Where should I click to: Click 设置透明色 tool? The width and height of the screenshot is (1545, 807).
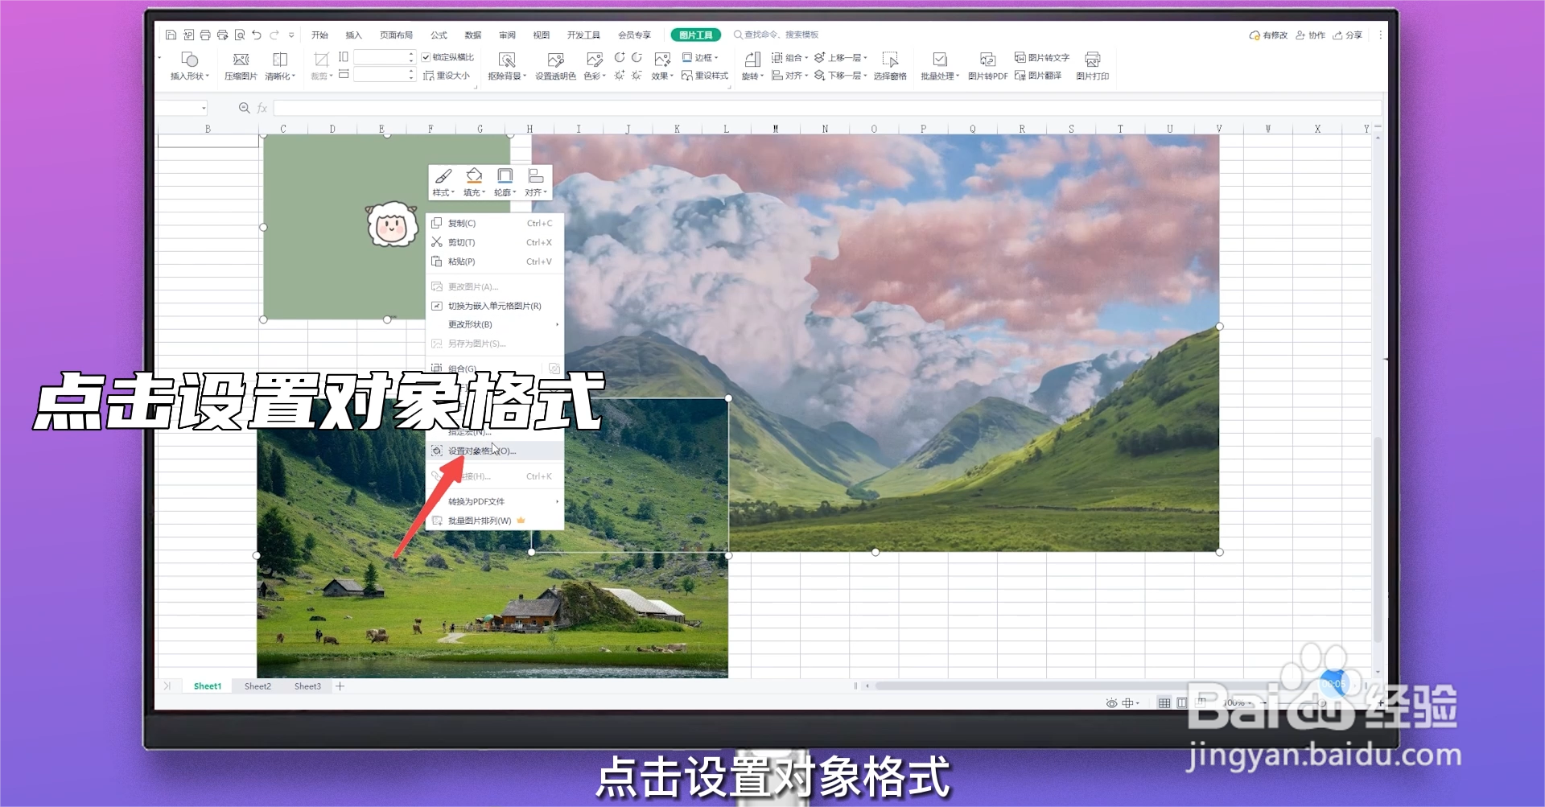(555, 66)
